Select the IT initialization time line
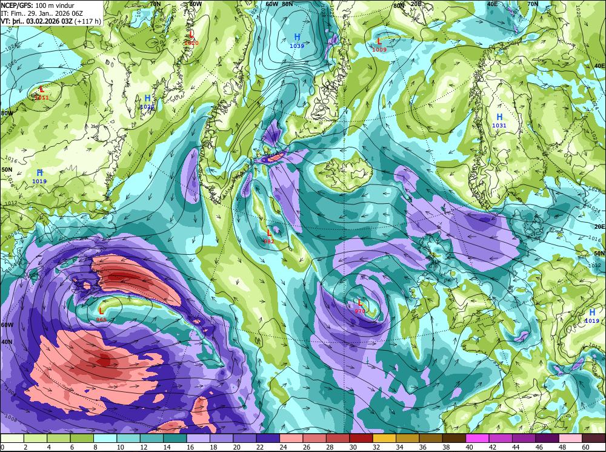Screen dimensions: 606x452 [x=42, y=13]
